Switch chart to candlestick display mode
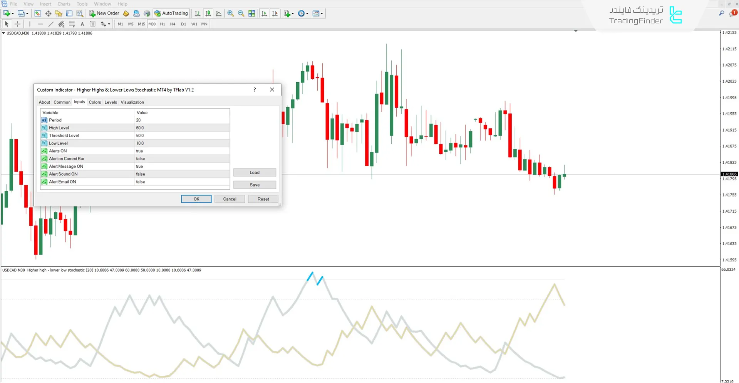Screen dimensions: 739x383 [208, 13]
